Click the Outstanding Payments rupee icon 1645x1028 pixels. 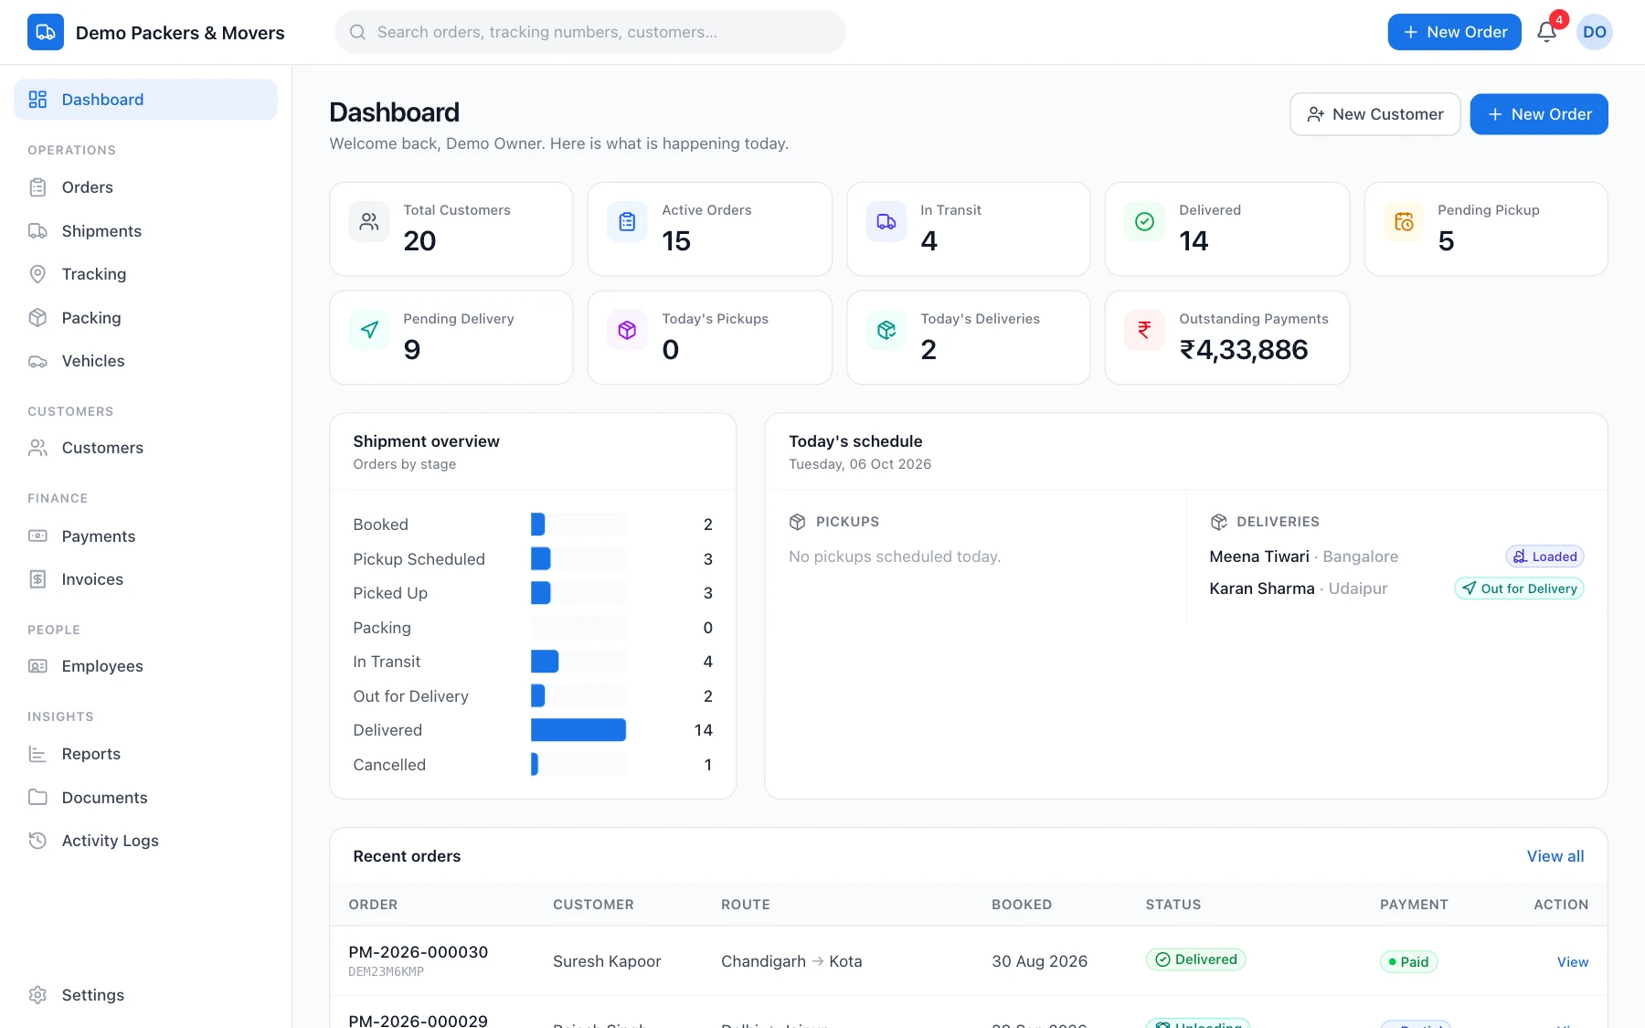1144,330
